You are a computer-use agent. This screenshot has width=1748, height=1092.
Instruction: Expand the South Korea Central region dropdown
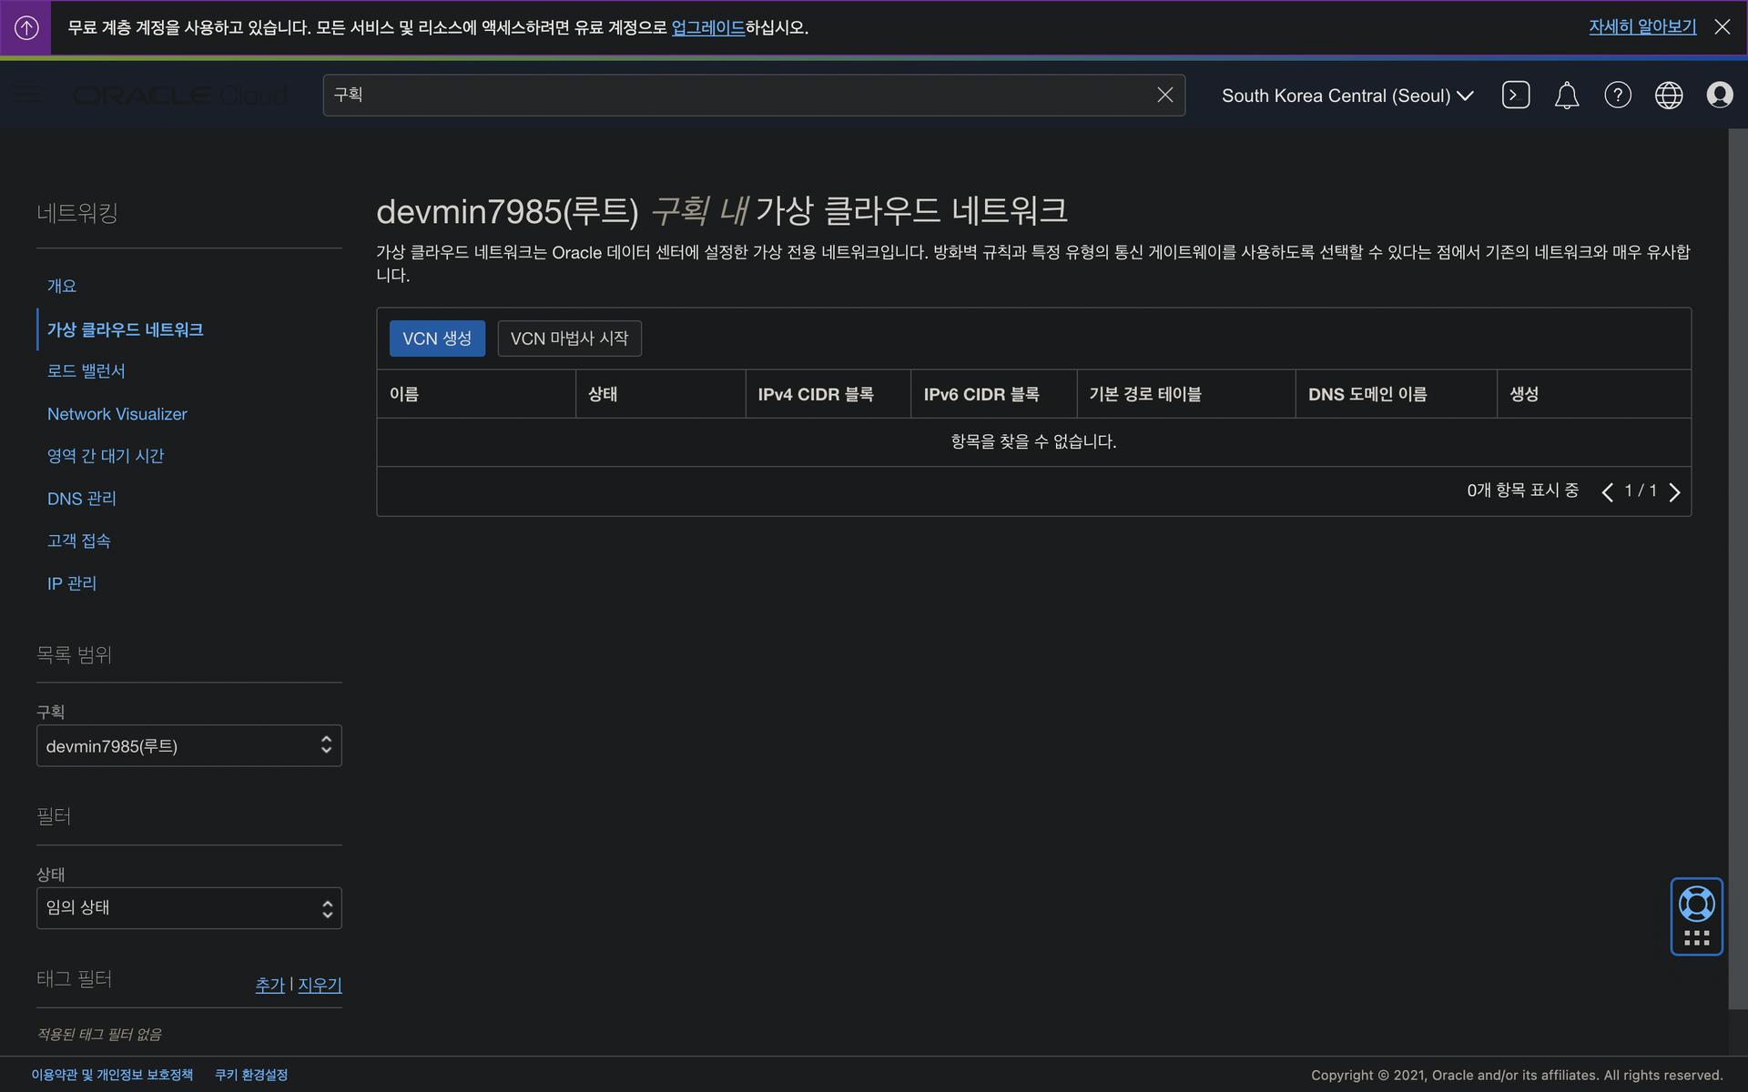click(1347, 96)
